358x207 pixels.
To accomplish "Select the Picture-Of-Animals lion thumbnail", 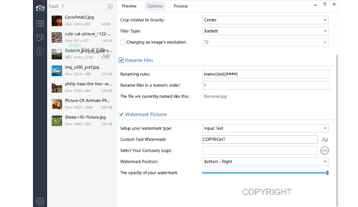I will point(57,104).
